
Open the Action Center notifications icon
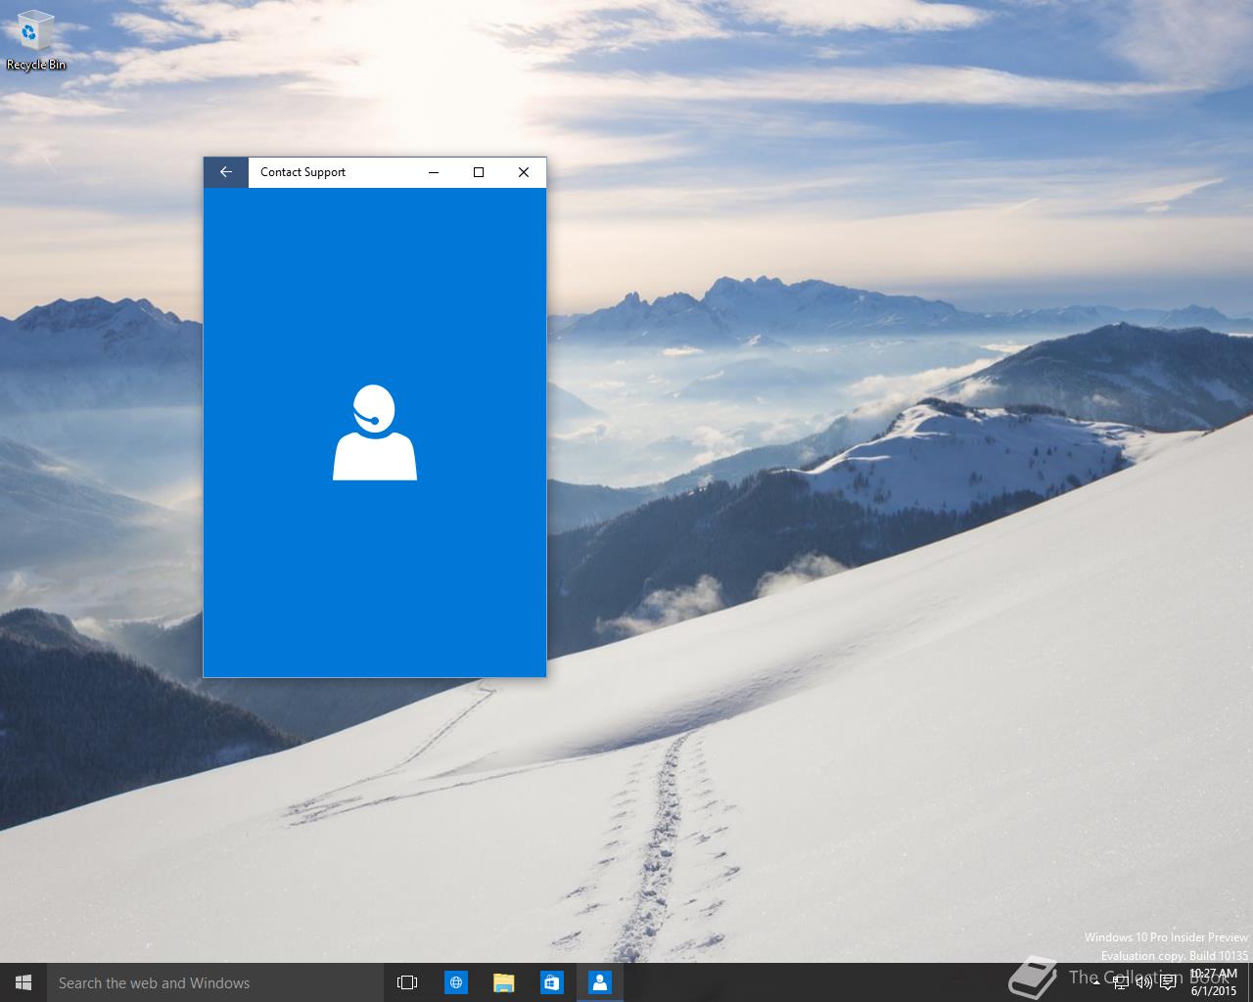[1168, 982]
